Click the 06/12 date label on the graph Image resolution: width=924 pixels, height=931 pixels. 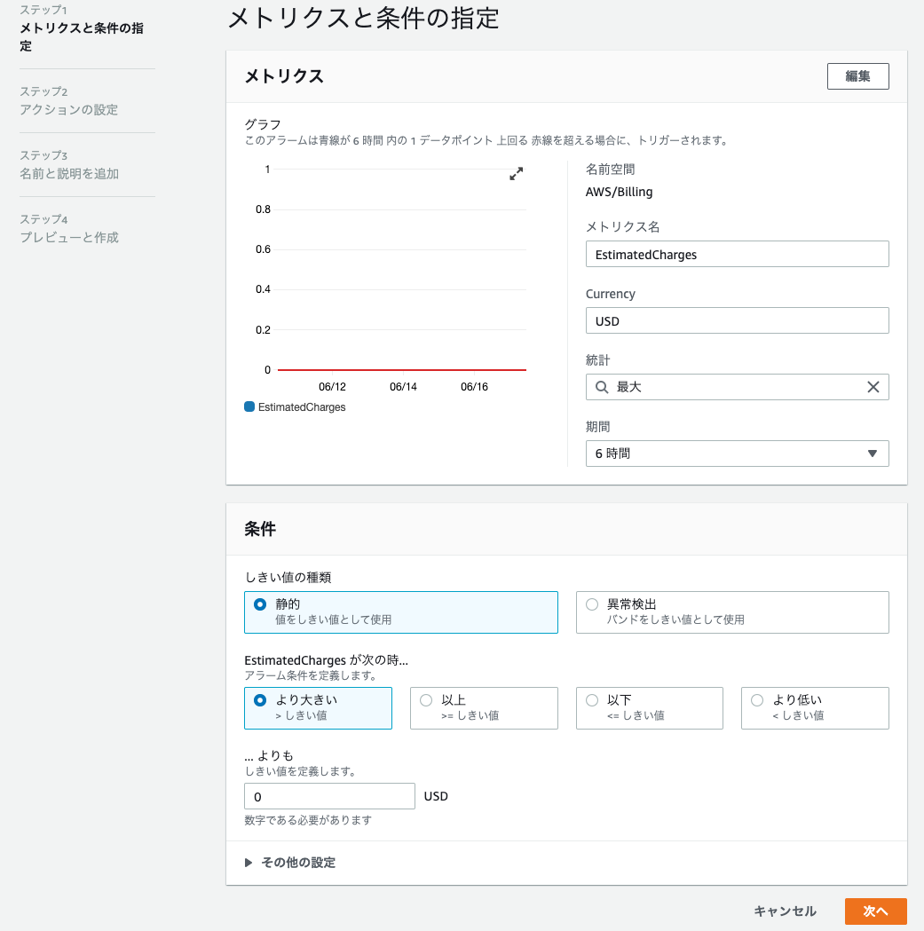332,387
